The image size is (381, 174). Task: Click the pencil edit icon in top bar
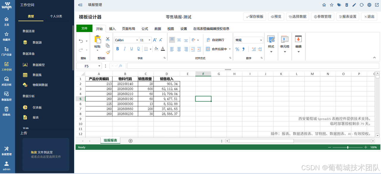tap(354, 5)
